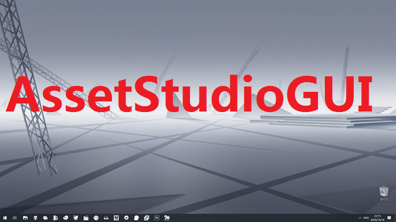The image size is (396, 222).
Task: Open the leaf-shaped taskbar app
Action: tap(45, 218)
